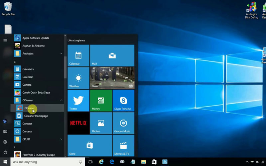Collapse the CCleaner folder
The height and width of the screenshot is (166, 266).
point(61,100)
